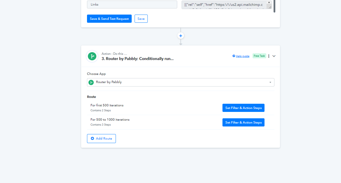Click the Add Route button
The height and width of the screenshot is (183, 341).
[101, 138]
